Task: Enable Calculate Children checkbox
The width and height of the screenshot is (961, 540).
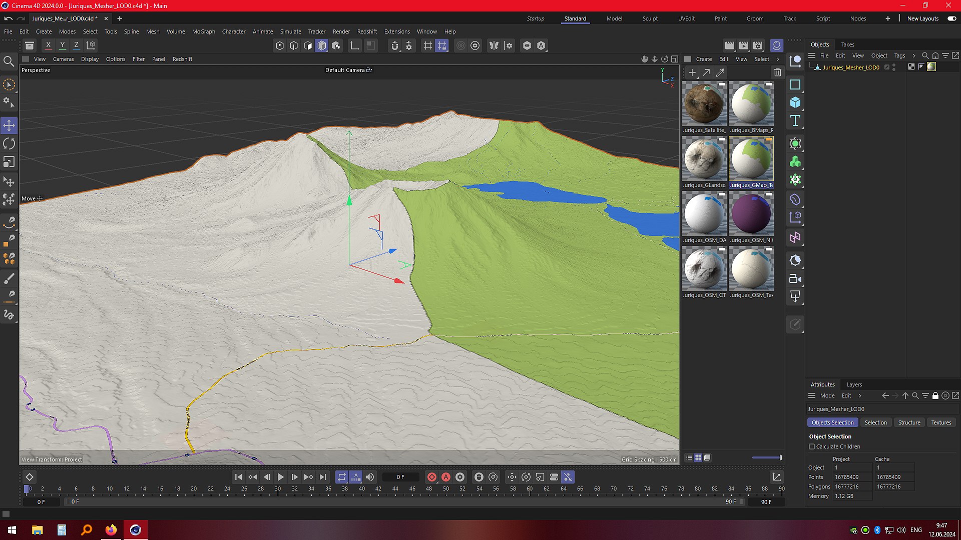Action: pos(812,446)
